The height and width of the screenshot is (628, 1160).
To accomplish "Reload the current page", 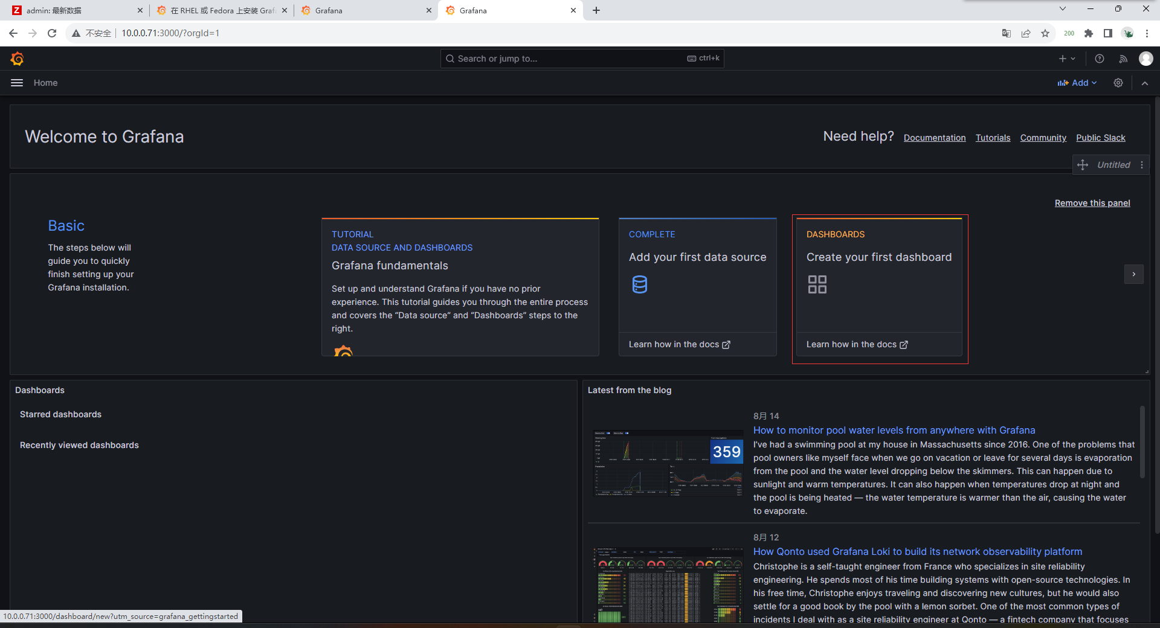I will (x=52, y=33).
